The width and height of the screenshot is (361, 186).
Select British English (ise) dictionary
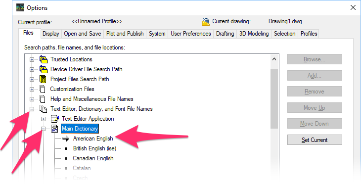point(94,148)
